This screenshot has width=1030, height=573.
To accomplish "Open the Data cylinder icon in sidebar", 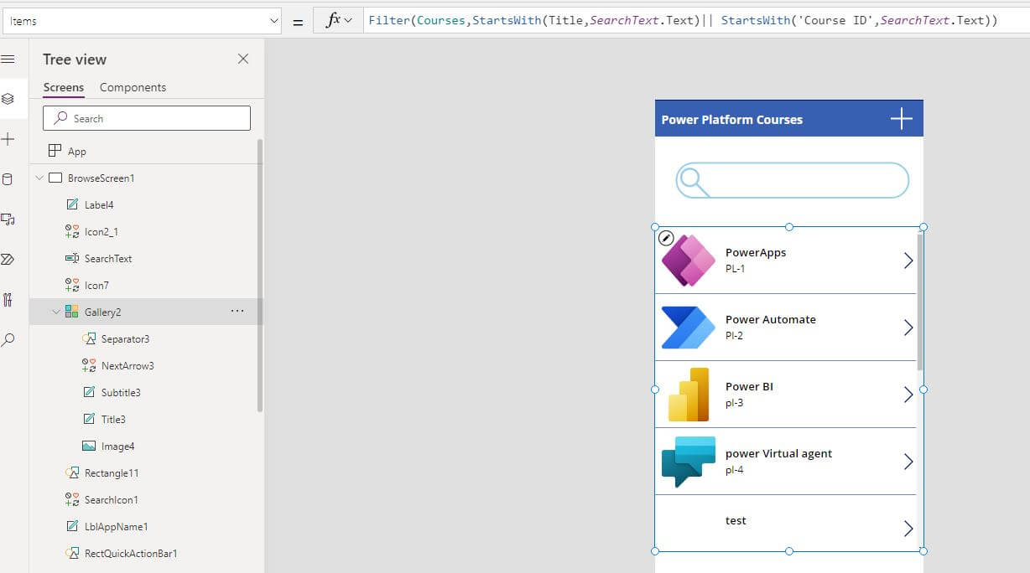I will point(8,179).
